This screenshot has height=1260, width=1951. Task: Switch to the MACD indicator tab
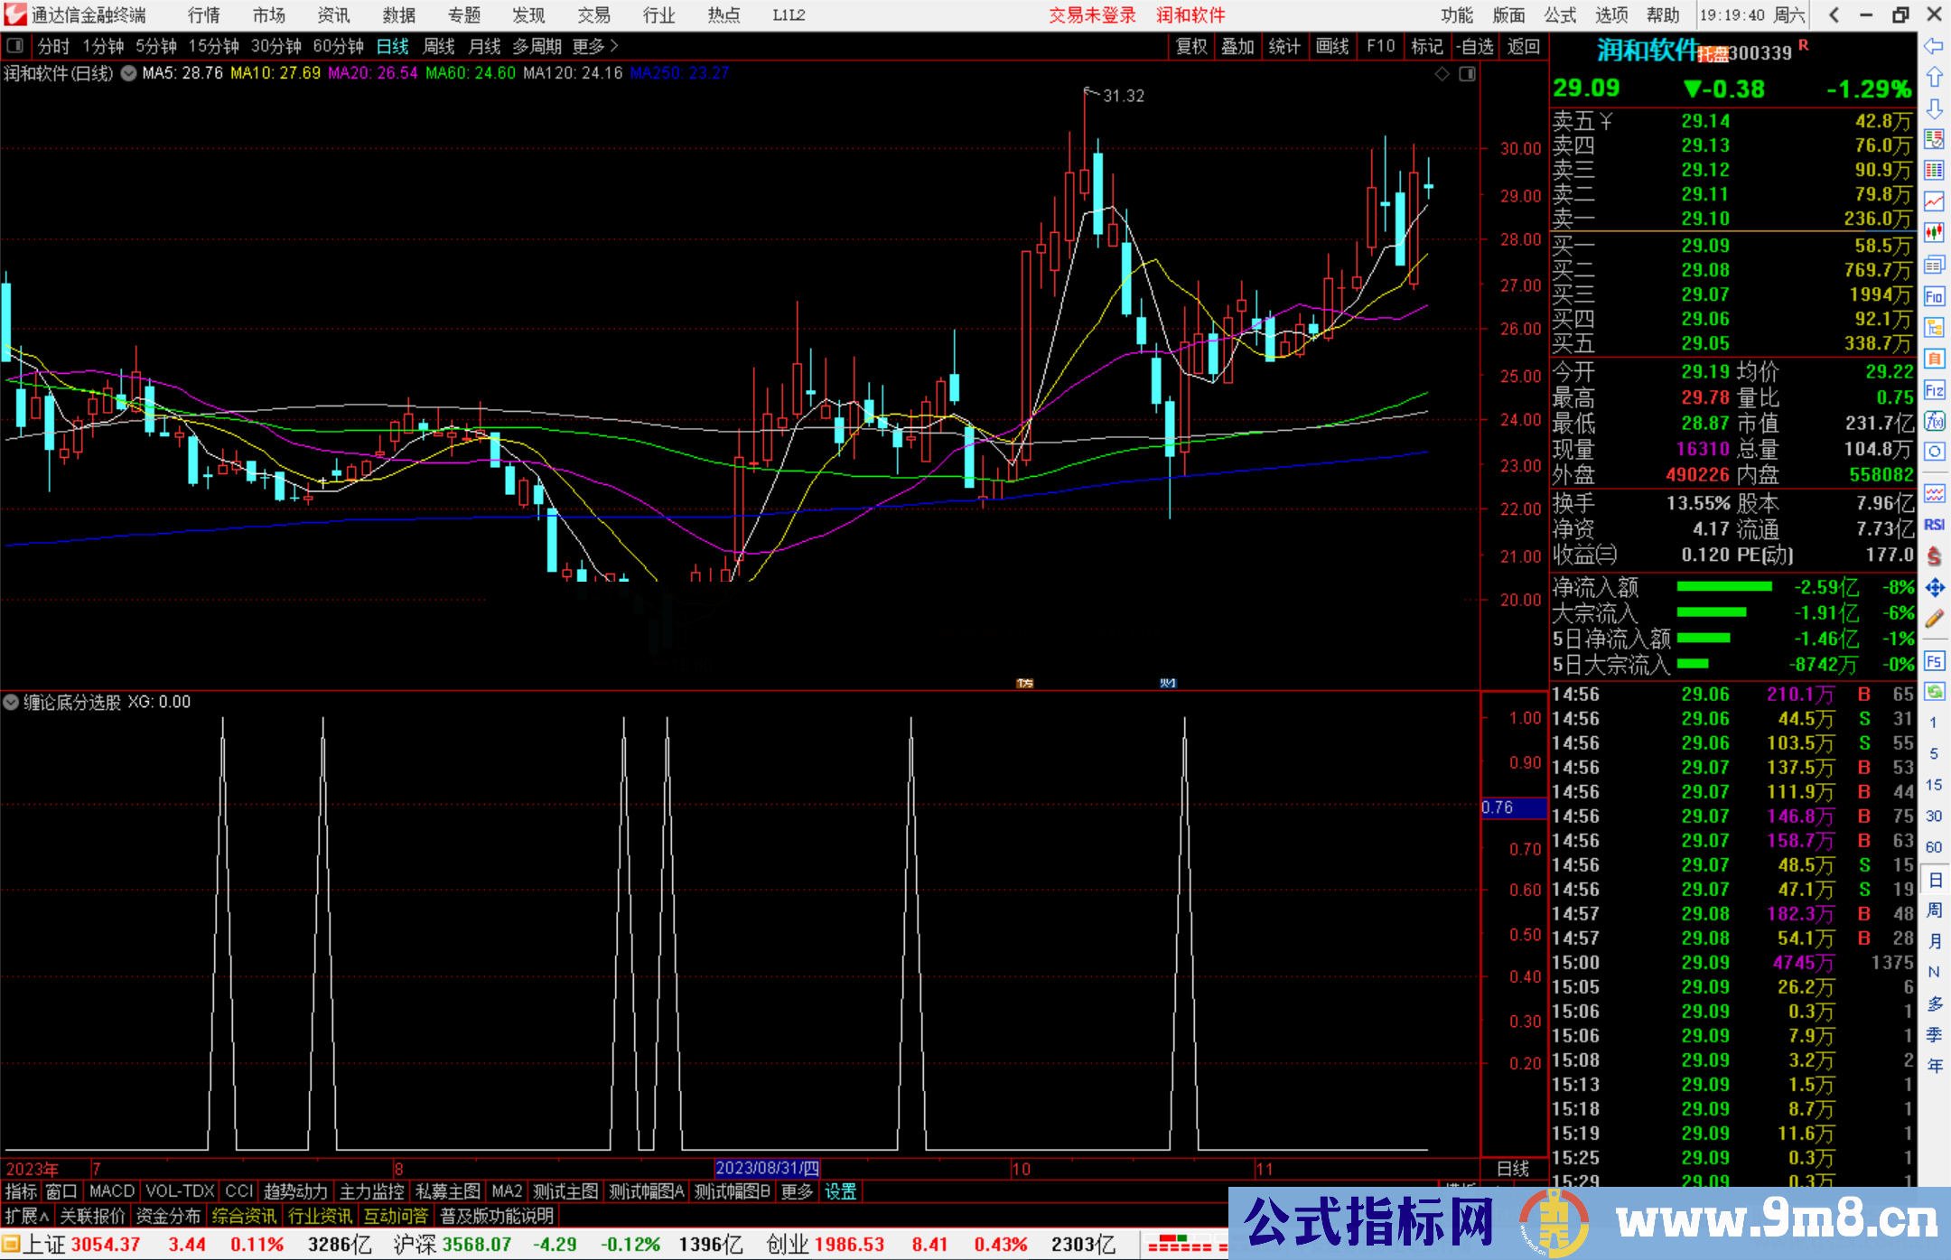click(111, 1191)
